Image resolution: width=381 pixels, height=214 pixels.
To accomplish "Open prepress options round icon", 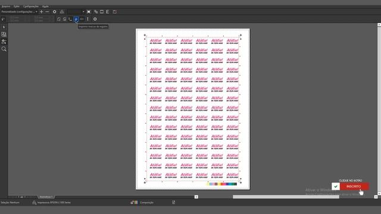I will (x=95, y=19).
